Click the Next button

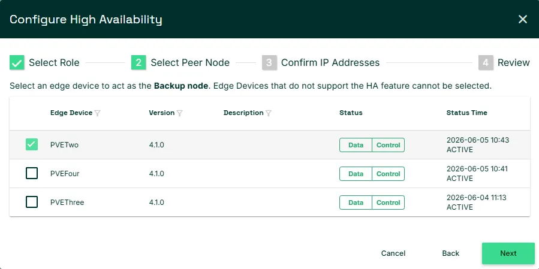[508, 253]
